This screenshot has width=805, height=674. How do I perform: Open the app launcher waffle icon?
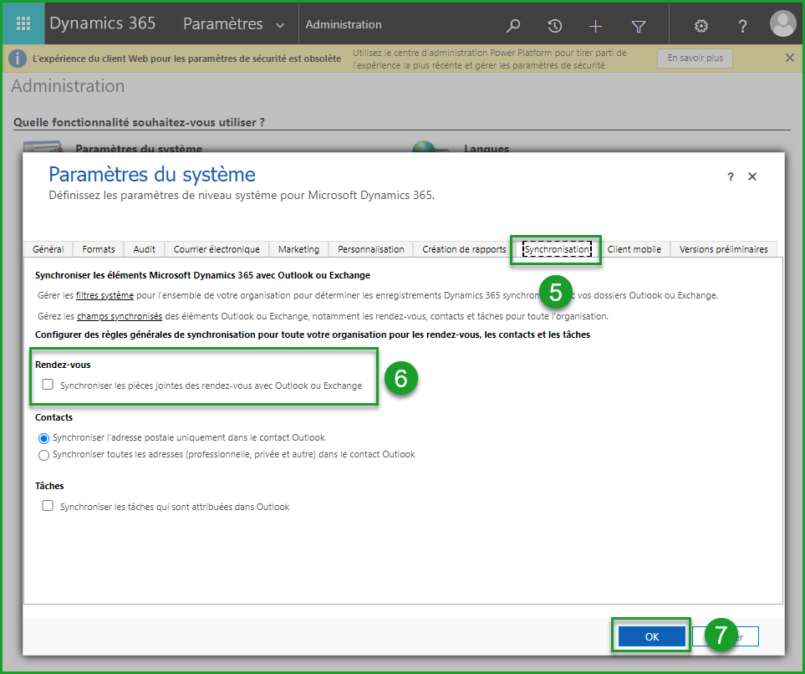click(23, 24)
